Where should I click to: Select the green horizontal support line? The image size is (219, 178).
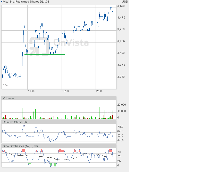coord(44,55)
